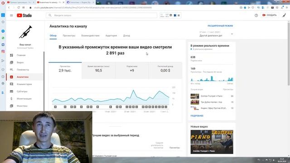Click the site lock icon in address bar
The height and width of the screenshot is (163, 290).
pos(30,8)
